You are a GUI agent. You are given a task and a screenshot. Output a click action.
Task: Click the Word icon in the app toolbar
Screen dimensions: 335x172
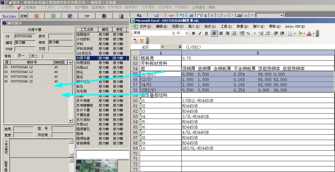[70, 16]
